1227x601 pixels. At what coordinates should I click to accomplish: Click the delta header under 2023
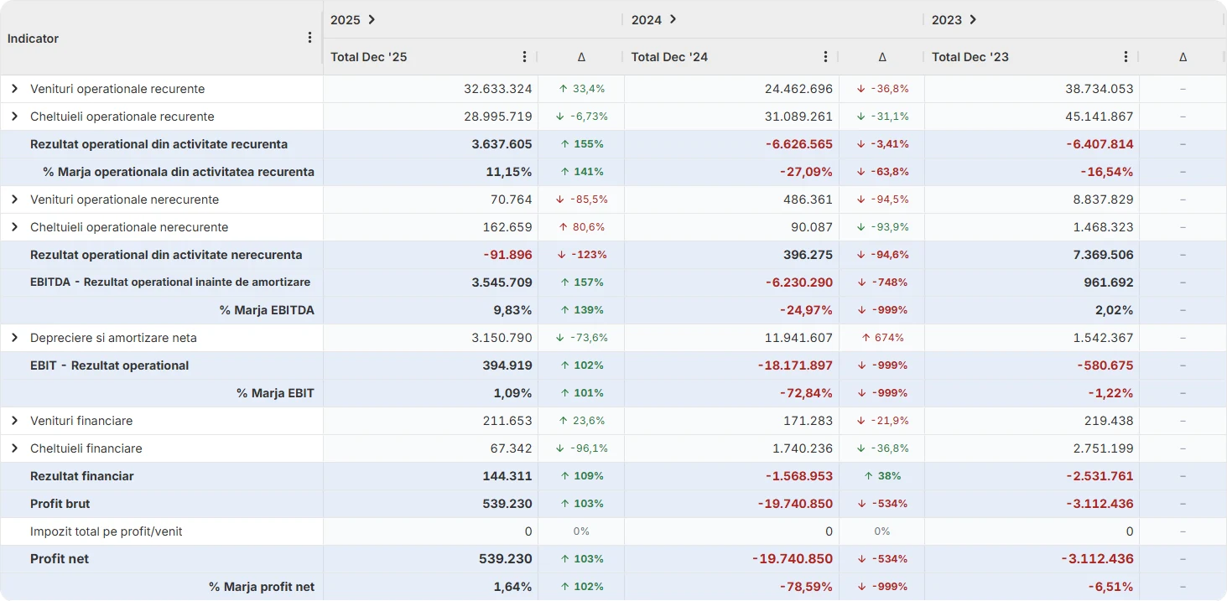tap(1183, 57)
